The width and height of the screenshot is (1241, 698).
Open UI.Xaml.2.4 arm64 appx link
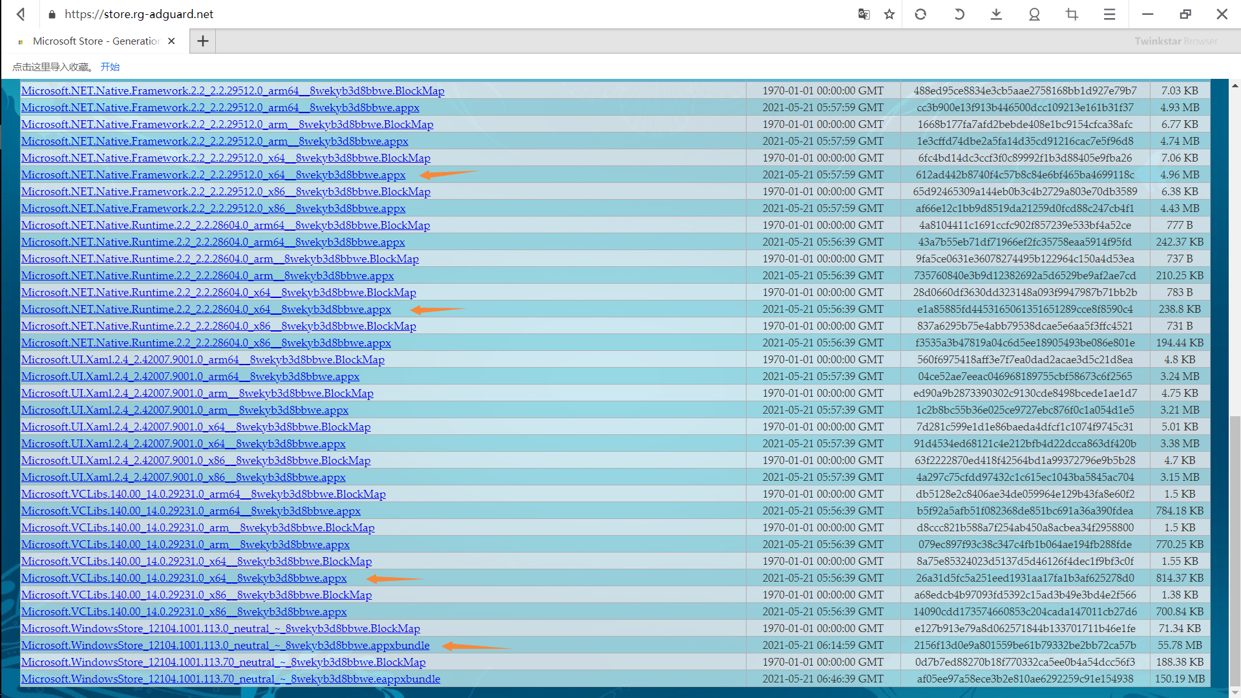(x=191, y=376)
